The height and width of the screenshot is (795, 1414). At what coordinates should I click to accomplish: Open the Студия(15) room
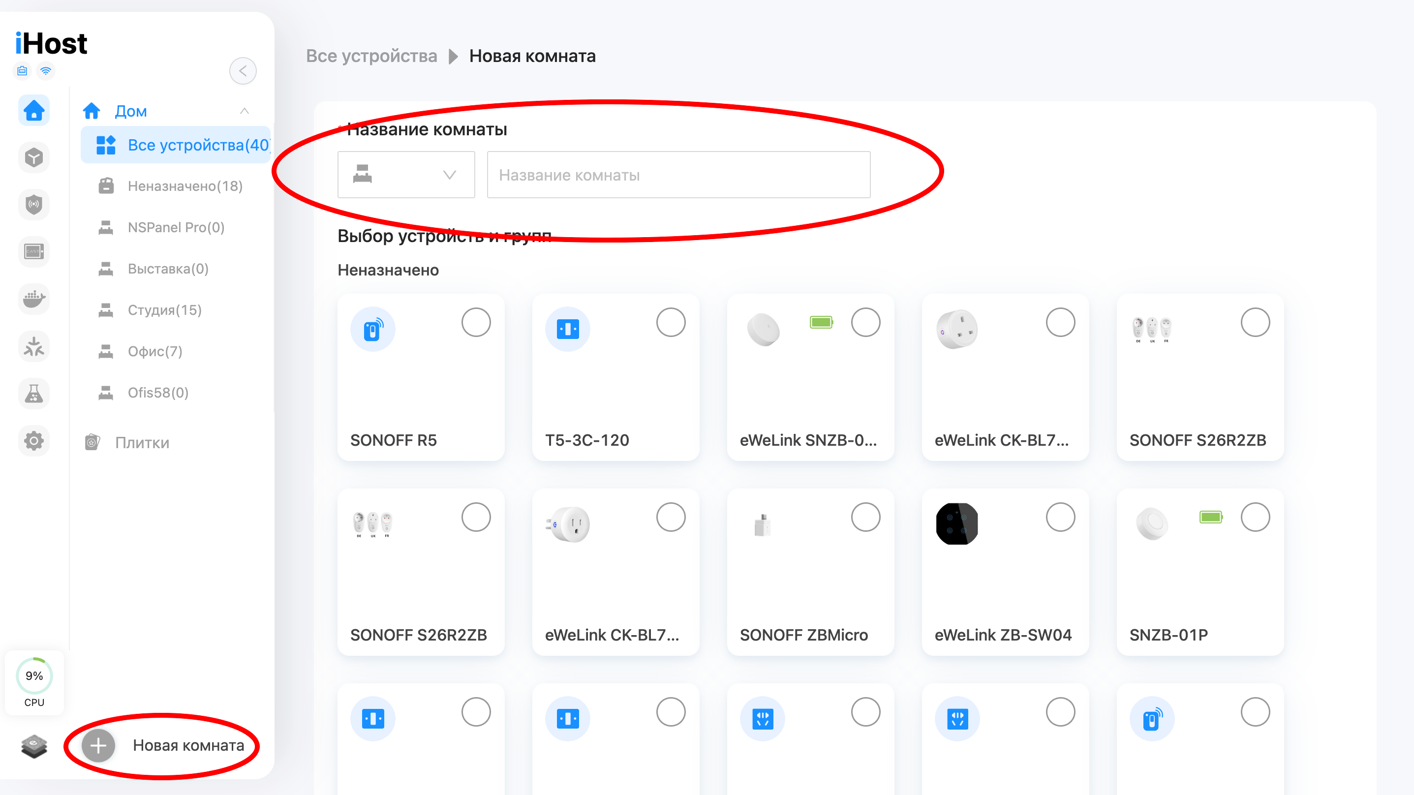tap(176, 310)
